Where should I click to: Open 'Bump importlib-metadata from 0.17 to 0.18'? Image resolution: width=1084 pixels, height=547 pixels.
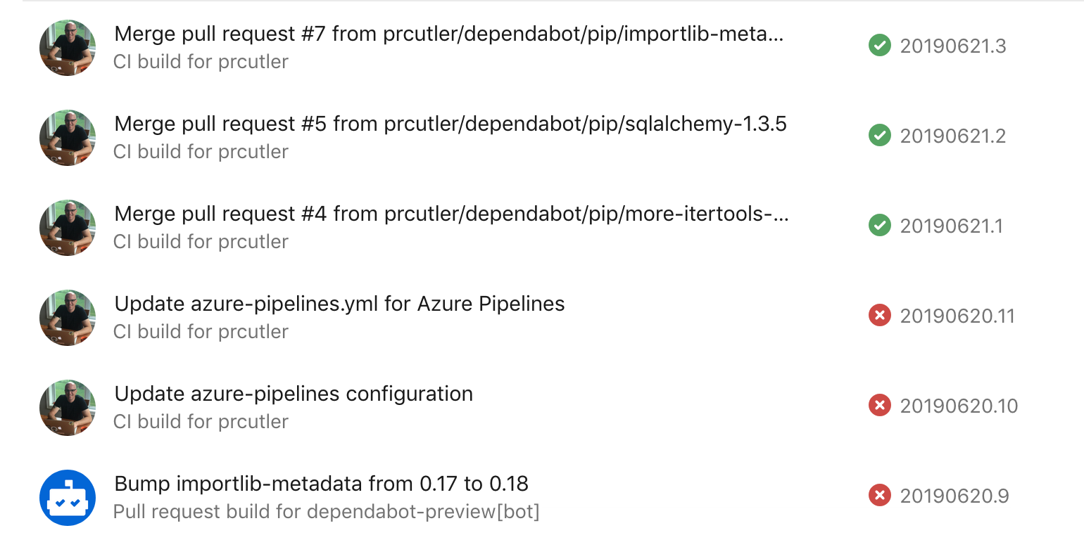pyautogui.click(x=321, y=484)
